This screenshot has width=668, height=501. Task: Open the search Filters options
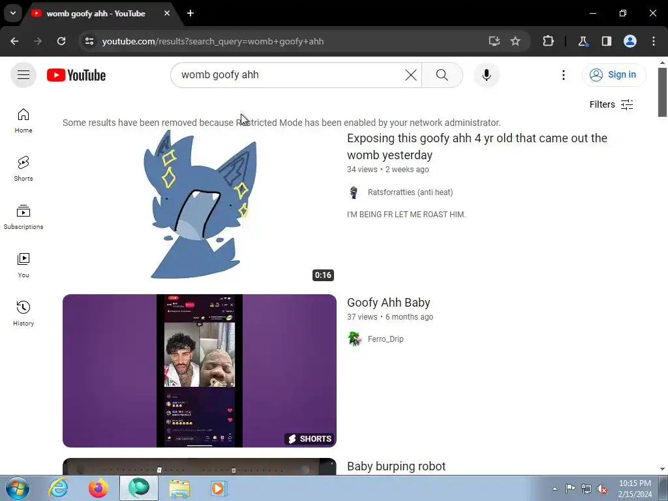[x=611, y=104]
